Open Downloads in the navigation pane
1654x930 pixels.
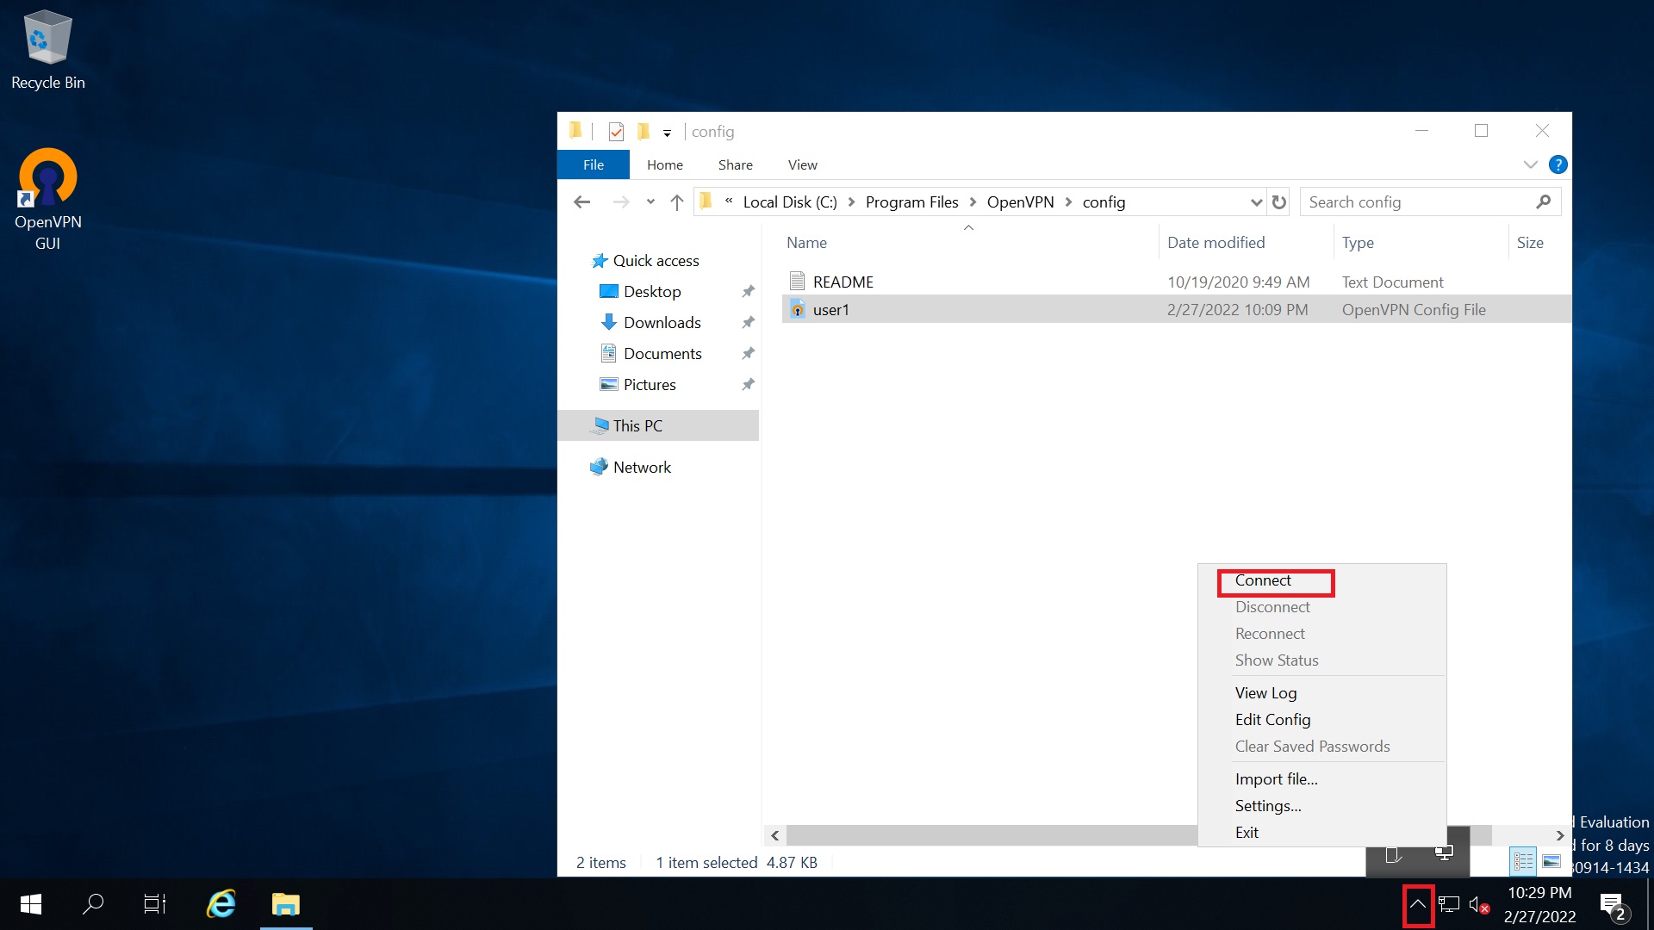tap(662, 323)
